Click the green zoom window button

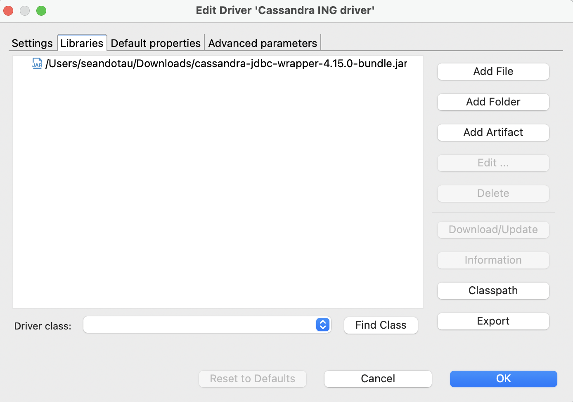tap(41, 11)
